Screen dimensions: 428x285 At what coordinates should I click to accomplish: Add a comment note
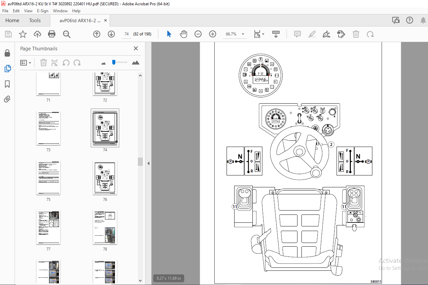tap(297, 34)
